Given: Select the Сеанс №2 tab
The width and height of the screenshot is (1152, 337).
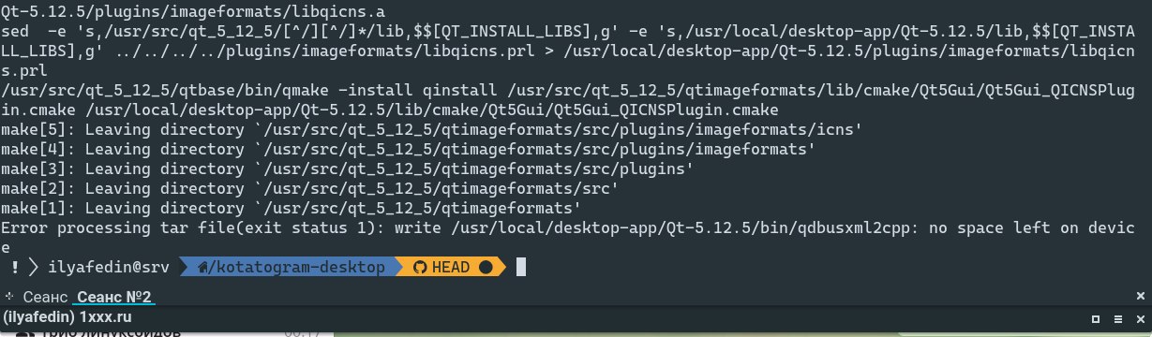Looking at the screenshot, I should [114, 297].
